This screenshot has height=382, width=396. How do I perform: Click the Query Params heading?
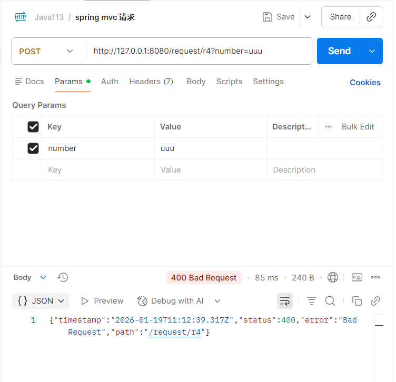(x=39, y=105)
